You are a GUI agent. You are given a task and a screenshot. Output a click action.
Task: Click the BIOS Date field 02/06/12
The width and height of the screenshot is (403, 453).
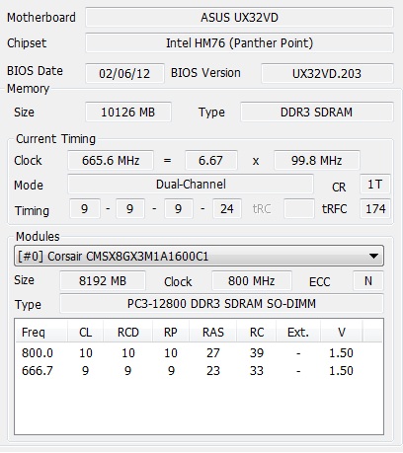[x=124, y=73]
